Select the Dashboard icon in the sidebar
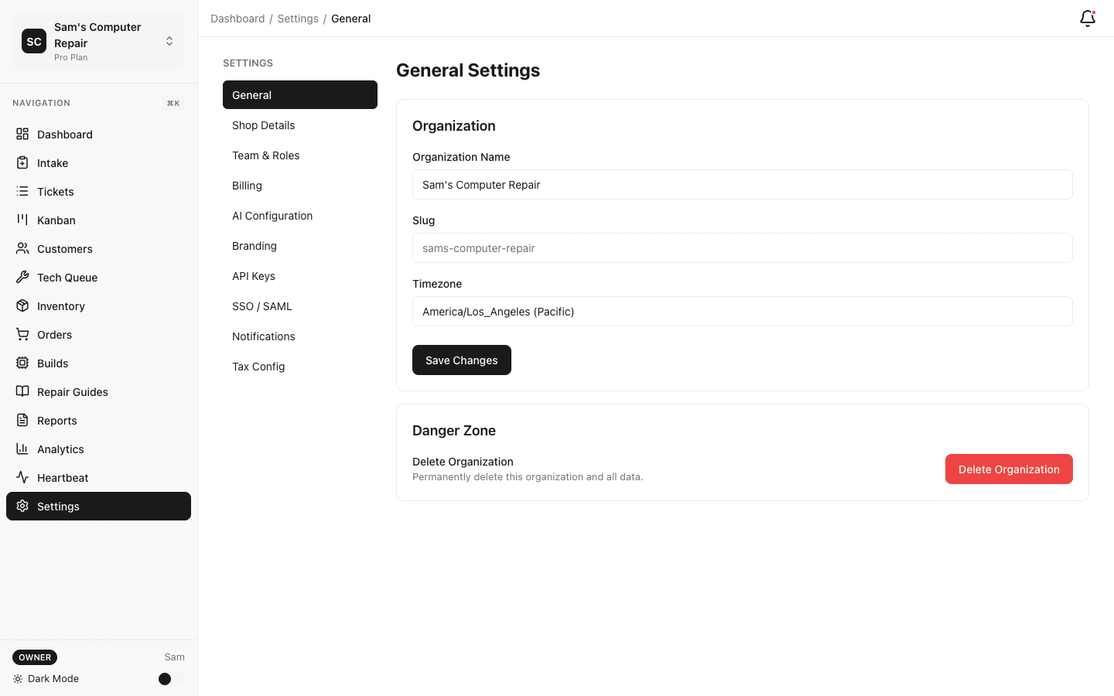1114x696 pixels. (x=22, y=134)
